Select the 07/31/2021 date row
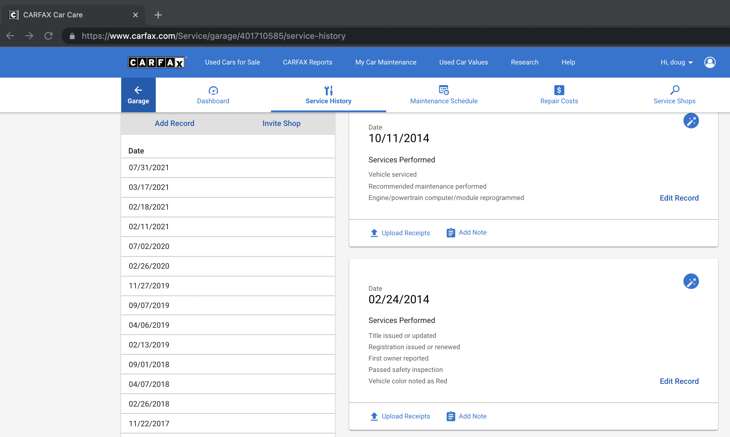Image resolution: width=730 pixels, height=437 pixels. tap(228, 168)
